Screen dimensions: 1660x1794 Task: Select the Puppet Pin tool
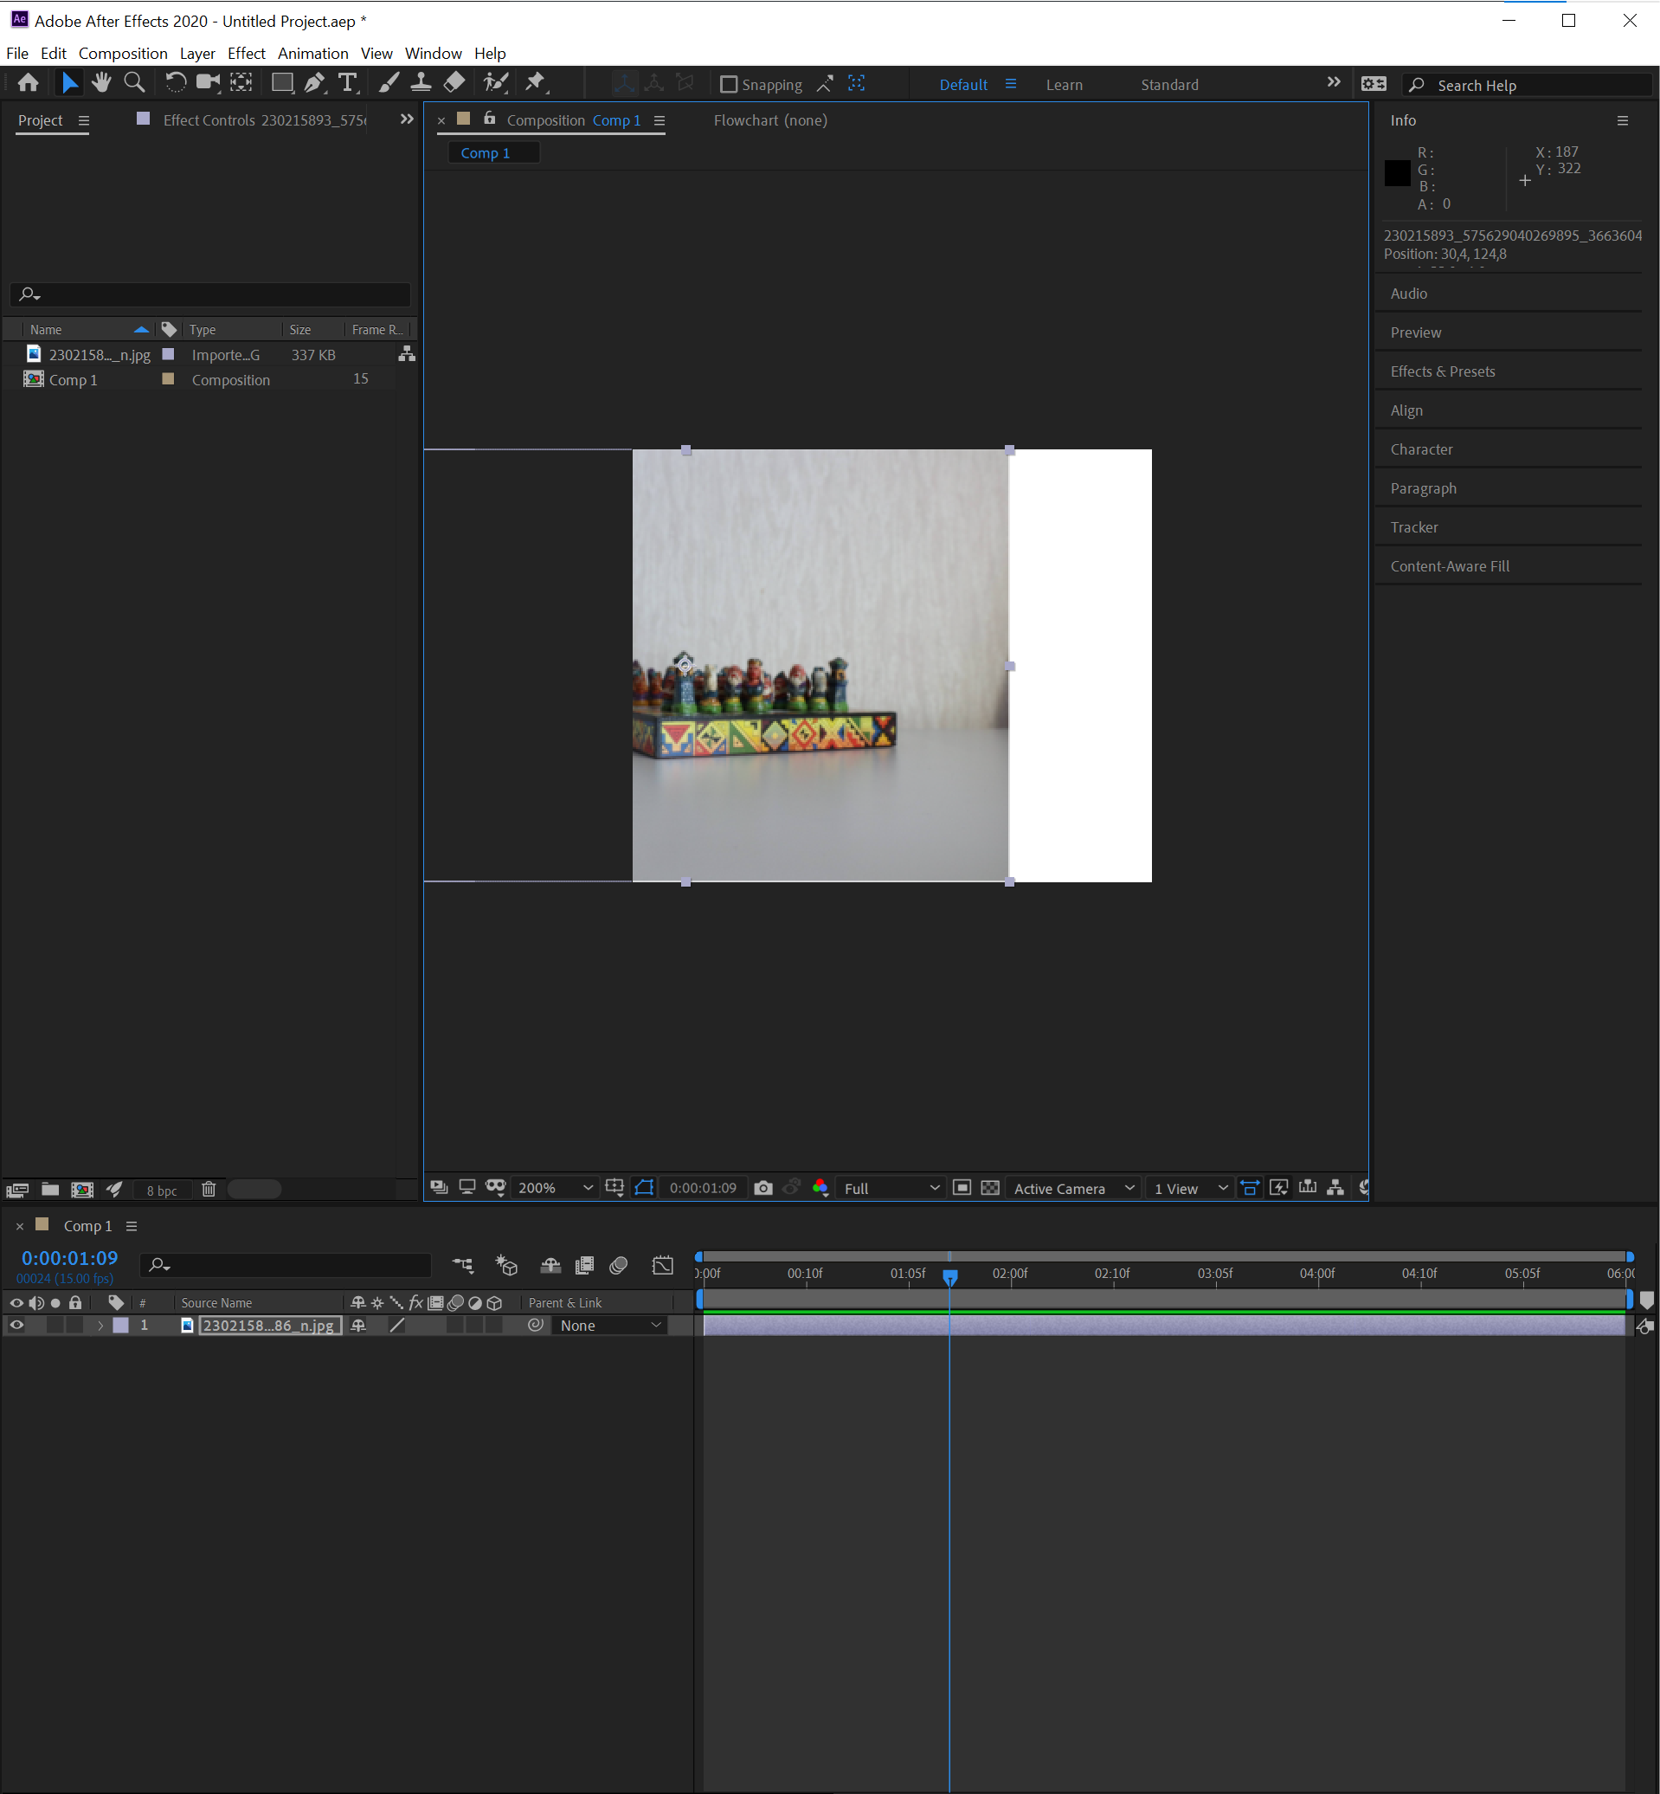pyautogui.click(x=535, y=83)
